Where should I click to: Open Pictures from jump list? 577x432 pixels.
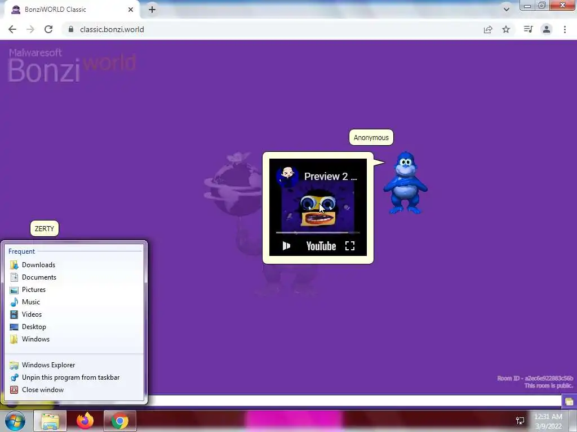pos(75,290)
